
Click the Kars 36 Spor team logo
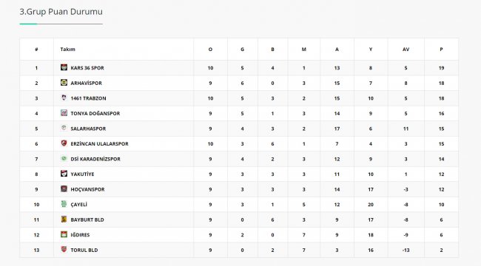(x=64, y=67)
